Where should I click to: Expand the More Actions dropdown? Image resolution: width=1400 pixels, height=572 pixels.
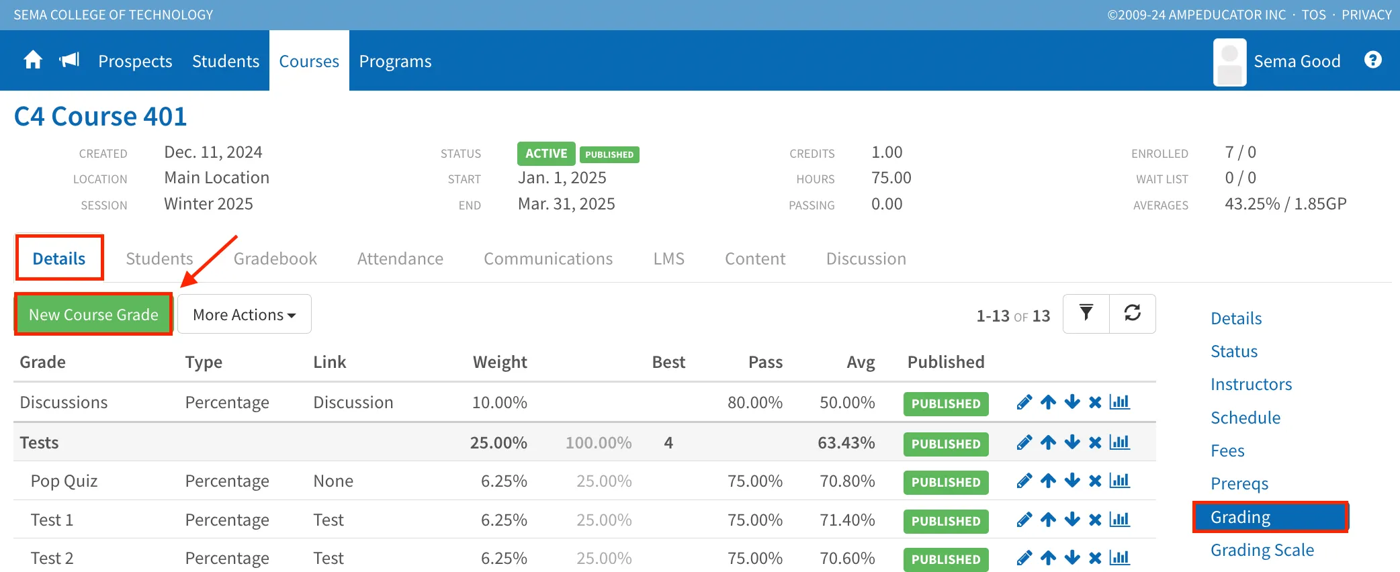pos(245,314)
